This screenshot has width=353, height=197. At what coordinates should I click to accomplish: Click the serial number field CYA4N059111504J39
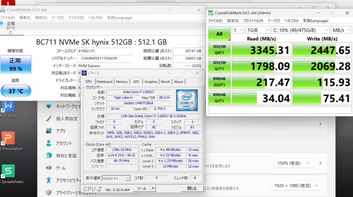(105, 59)
